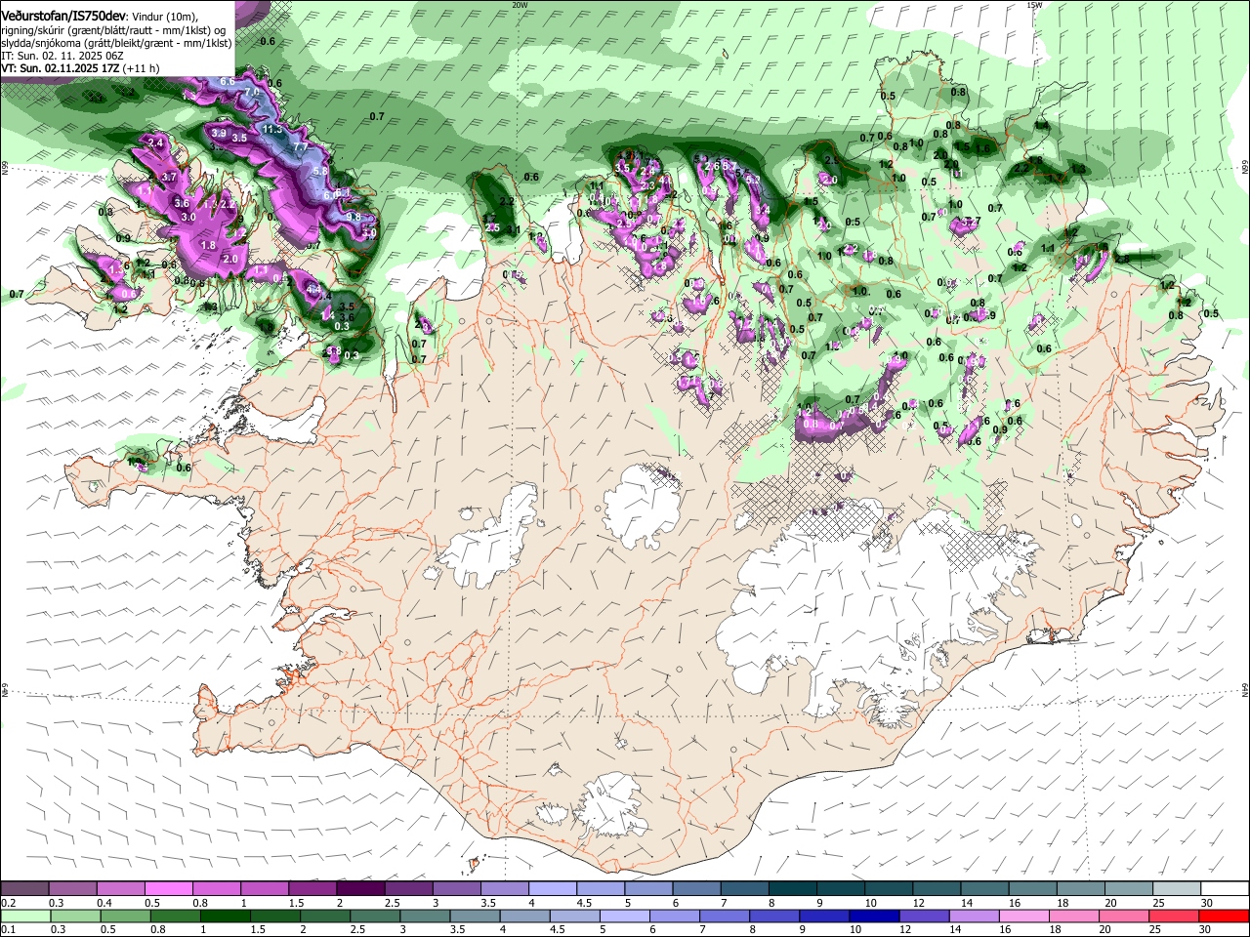Click the pink 18–20 rain legend swatch

(1073, 916)
